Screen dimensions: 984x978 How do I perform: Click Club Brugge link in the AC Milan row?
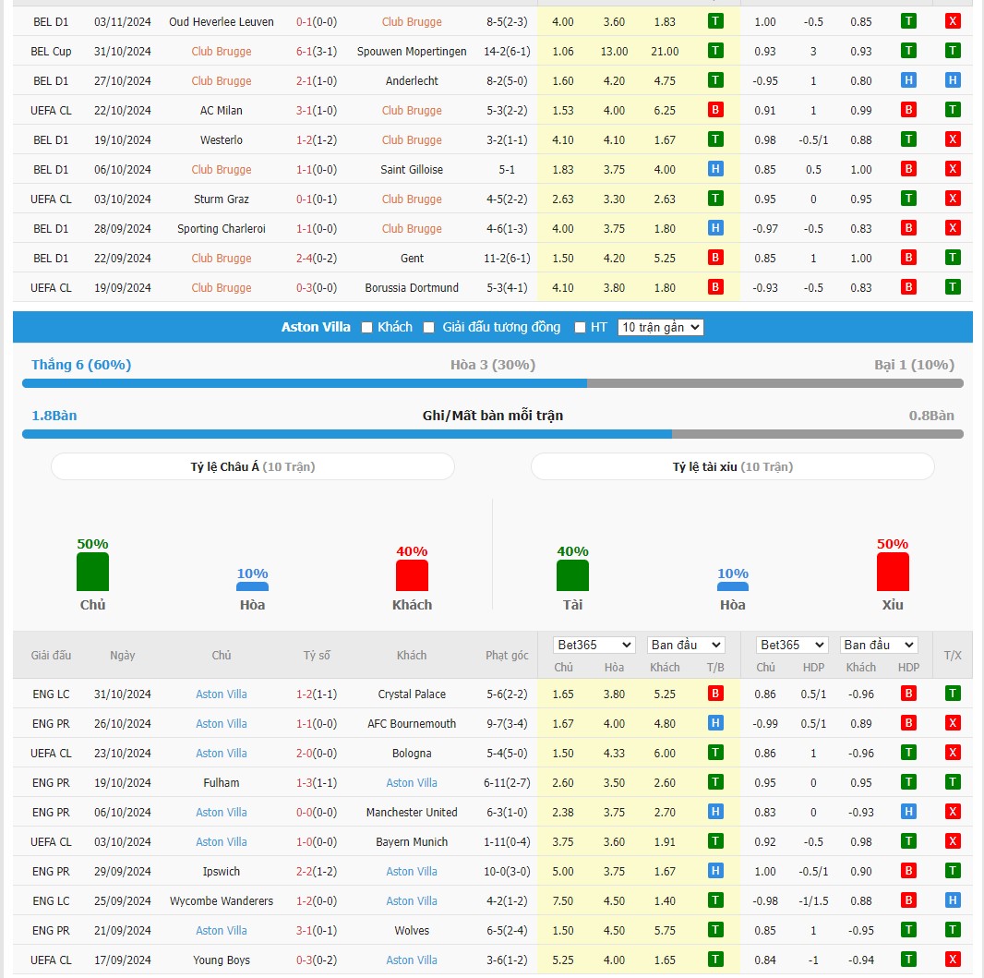(x=412, y=111)
